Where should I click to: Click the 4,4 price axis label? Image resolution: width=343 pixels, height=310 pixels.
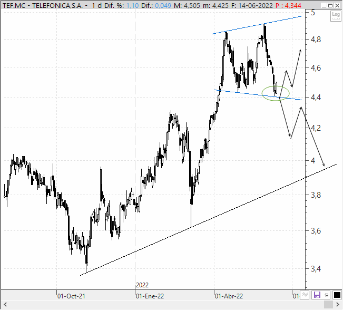[x=316, y=97]
